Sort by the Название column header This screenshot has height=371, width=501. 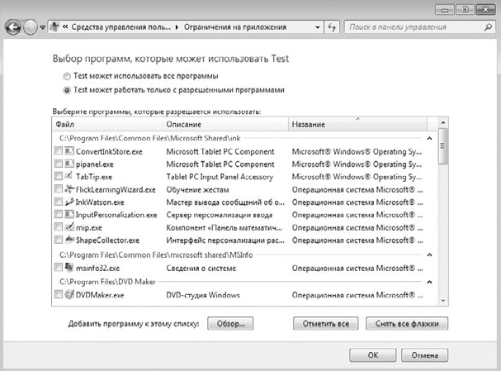tap(358, 125)
